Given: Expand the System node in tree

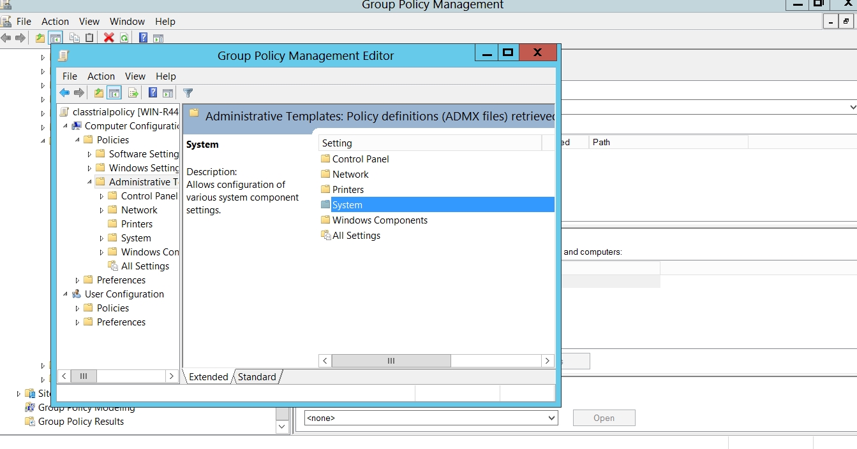Looking at the screenshot, I should point(101,238).
